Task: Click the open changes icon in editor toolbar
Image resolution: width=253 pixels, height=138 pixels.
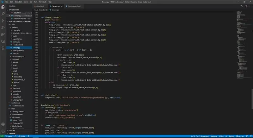Action: click(242, 6)
